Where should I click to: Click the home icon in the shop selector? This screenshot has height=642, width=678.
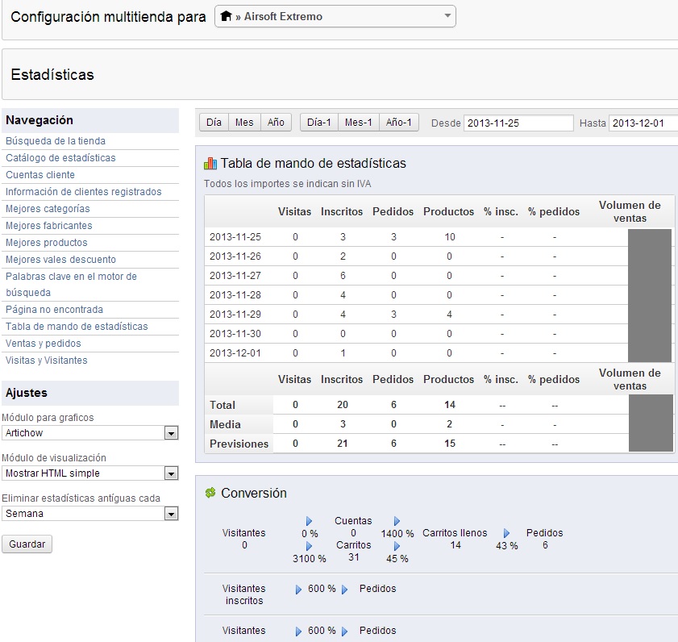tap(226, 16)
